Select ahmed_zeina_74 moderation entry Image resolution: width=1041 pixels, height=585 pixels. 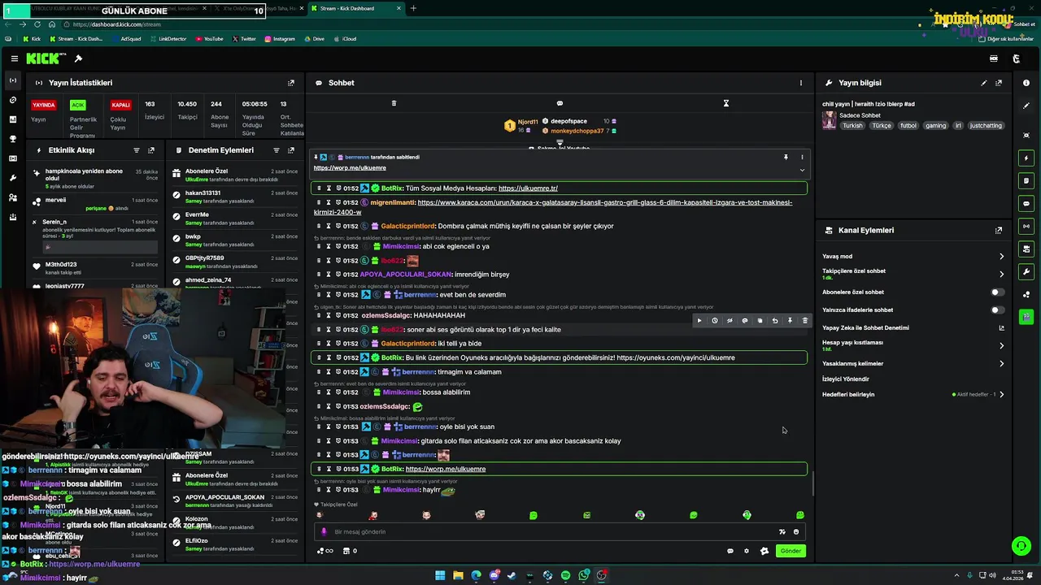coord(208,280)
